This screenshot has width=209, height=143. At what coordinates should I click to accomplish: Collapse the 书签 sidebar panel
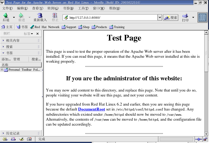(x=21, y=53)
